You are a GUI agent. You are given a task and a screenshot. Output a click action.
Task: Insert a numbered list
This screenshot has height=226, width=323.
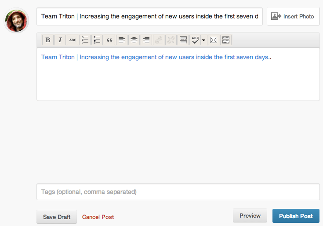[x=97, y=40]
